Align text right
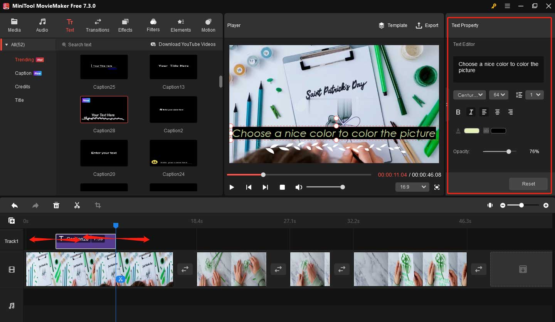Screen dimensions: 555x322 coord(510,112)
